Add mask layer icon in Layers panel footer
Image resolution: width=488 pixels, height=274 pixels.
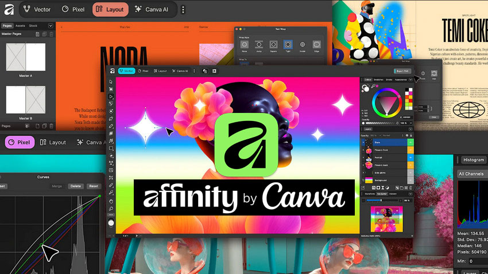coord(378,187)
